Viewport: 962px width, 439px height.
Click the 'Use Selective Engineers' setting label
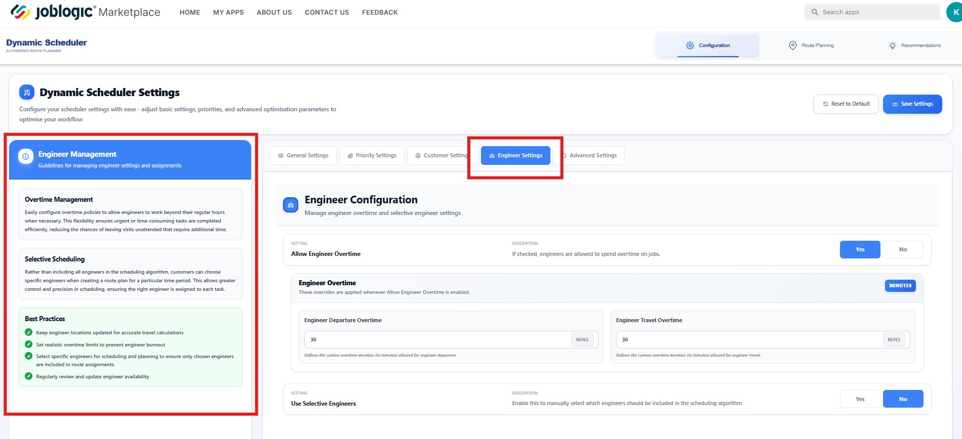click(324, 404)
